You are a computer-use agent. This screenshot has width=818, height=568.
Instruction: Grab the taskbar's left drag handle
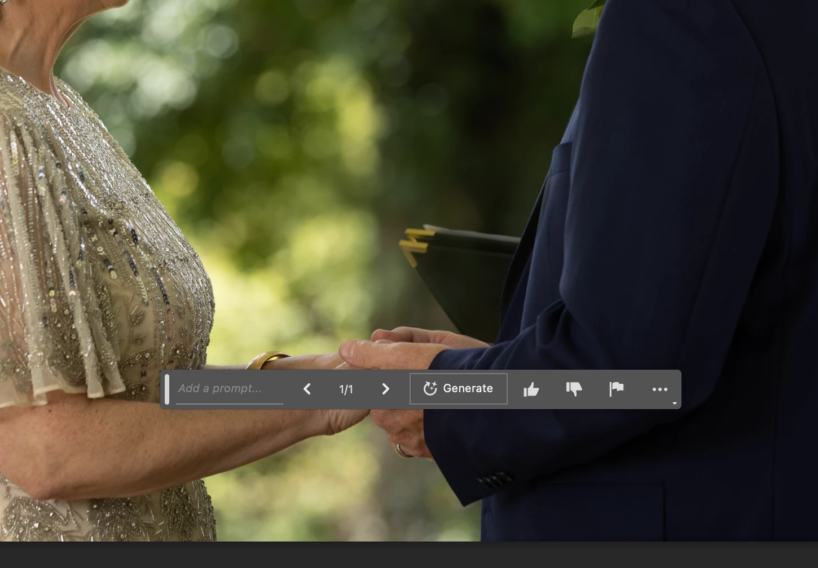pyautogui.click(x=167, y=389)
